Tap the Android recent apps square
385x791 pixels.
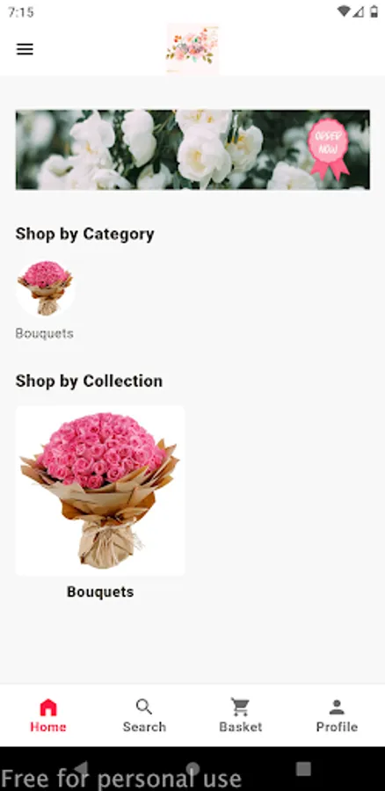[x=303, y=768]
